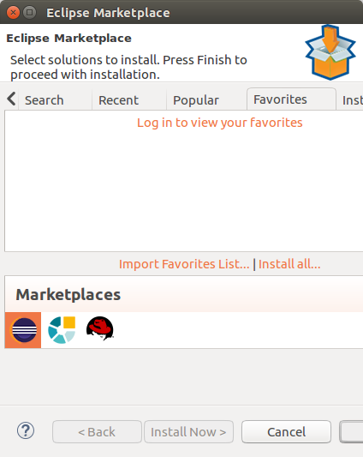Click the maximize button in title bar

[29, 13]
